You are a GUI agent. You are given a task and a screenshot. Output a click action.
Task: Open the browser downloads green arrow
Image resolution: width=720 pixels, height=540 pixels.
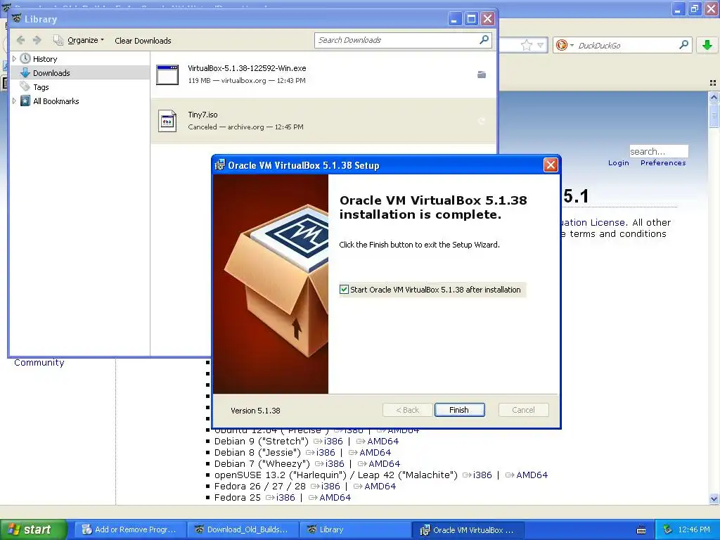(707, 45)
